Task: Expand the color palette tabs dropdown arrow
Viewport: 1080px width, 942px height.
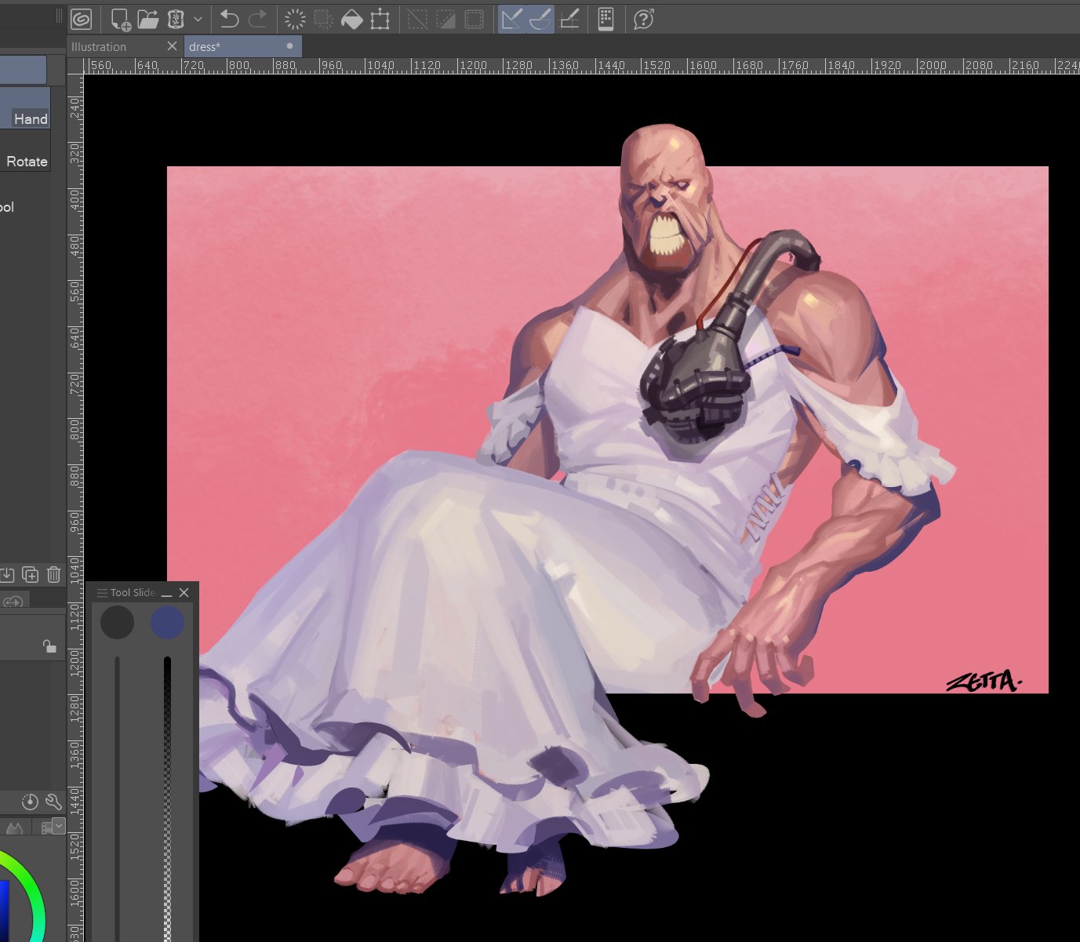Action: [59, 825]
